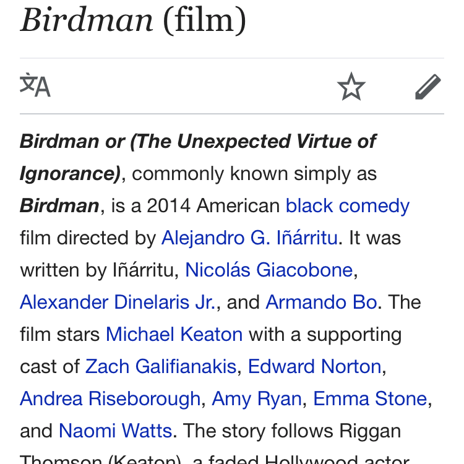Viewport: 464px width, 464px height.
Task: Click the Amy Ryan link
Action: coord(257,398)
